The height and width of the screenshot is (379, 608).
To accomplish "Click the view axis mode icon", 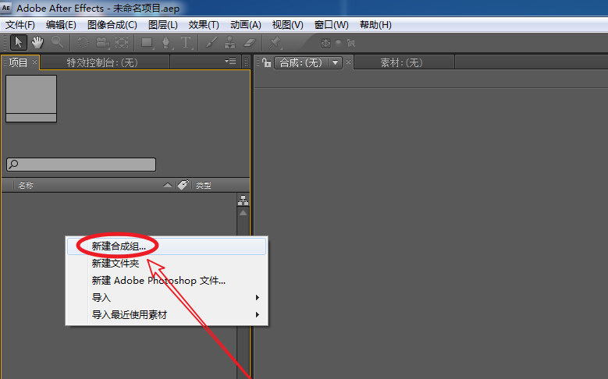I will pos(351,43).
